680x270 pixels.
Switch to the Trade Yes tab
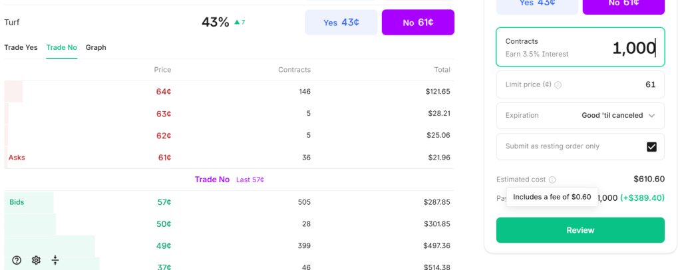(21, 47)
